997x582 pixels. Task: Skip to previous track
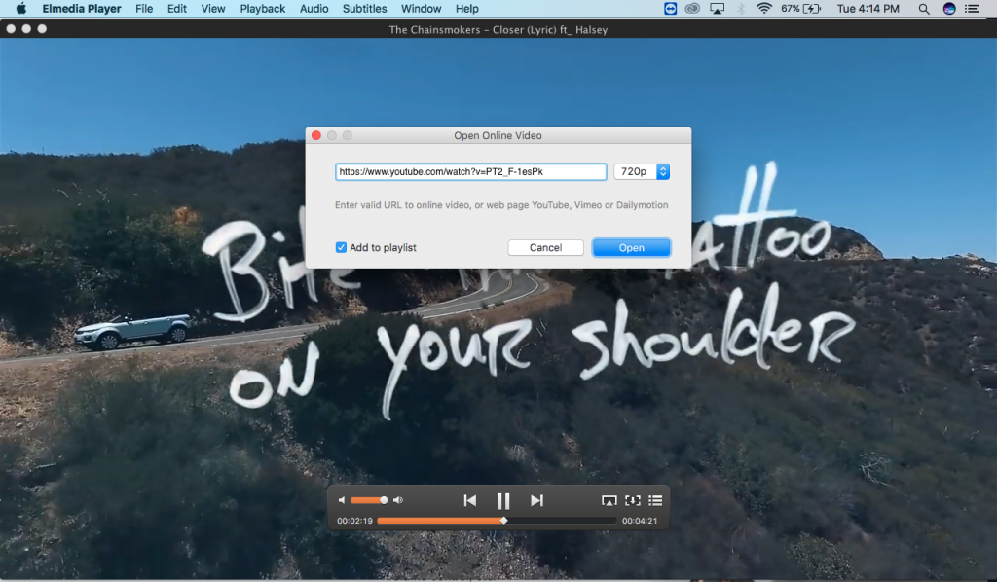click(470, 499)
